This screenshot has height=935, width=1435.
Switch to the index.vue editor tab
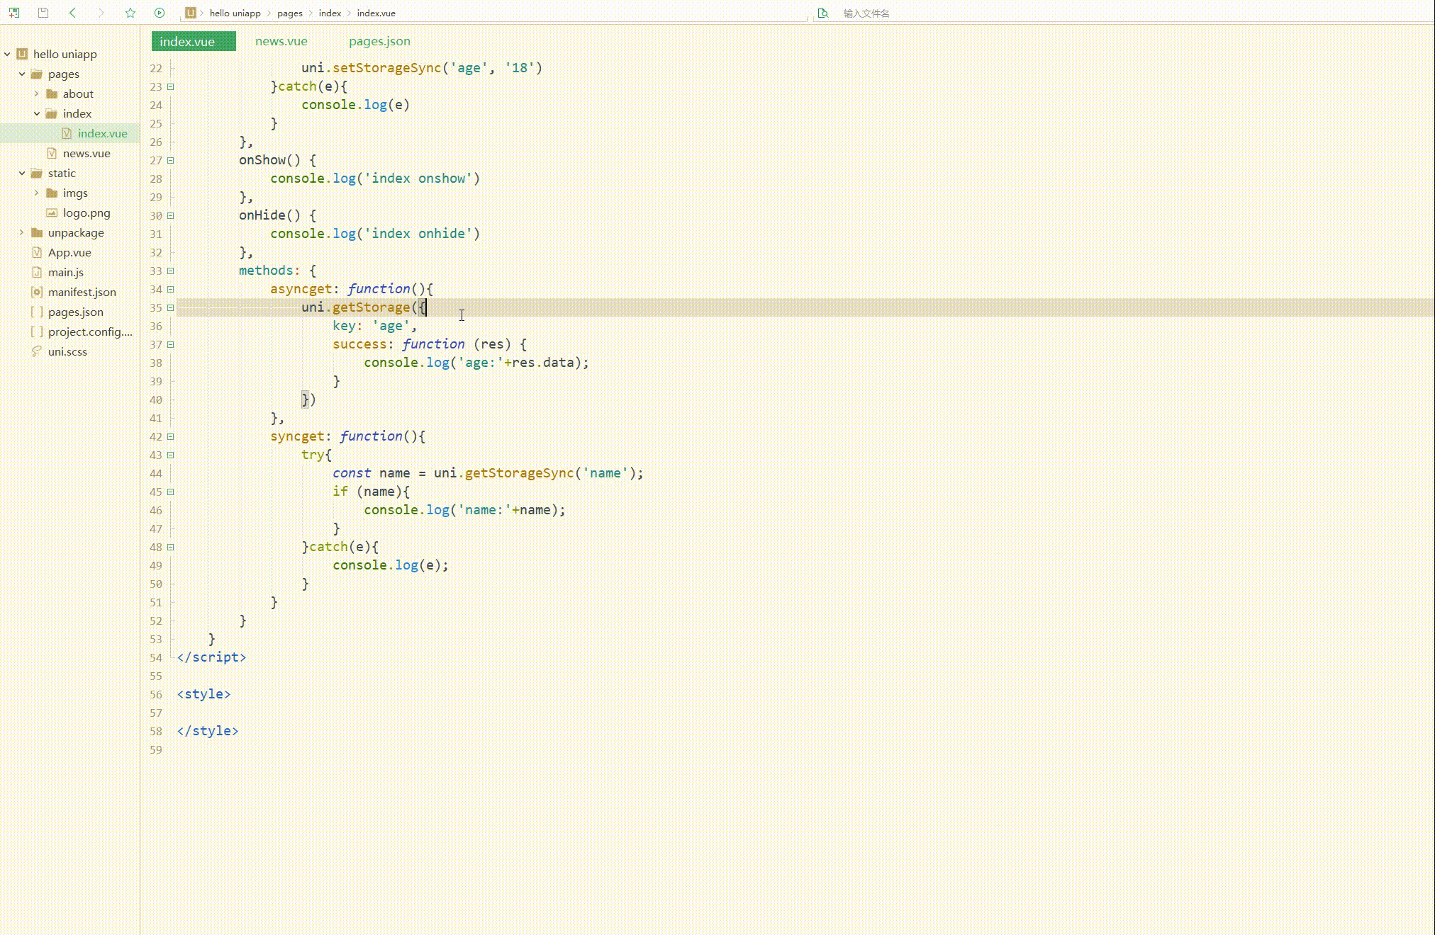coord(194,41)
